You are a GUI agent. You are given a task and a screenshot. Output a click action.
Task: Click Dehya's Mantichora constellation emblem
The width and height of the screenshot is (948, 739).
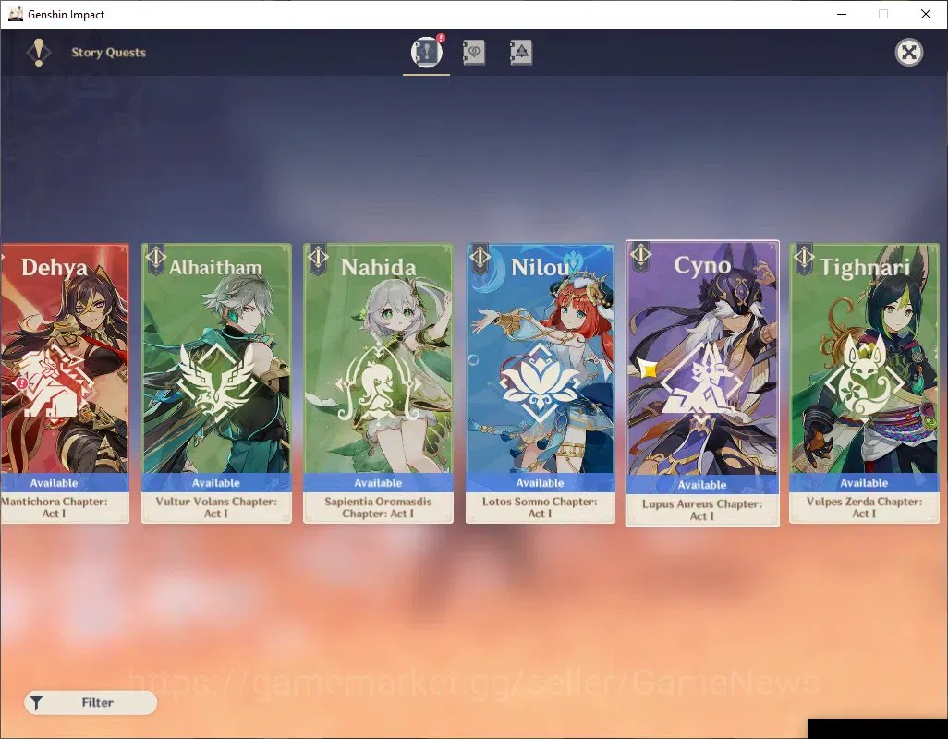55,382
